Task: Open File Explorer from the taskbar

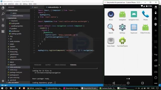Action: click(11, 88)
